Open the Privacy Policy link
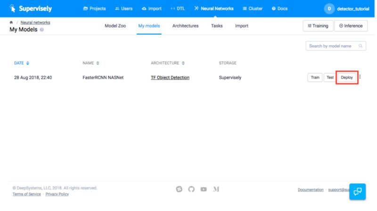 57,194
